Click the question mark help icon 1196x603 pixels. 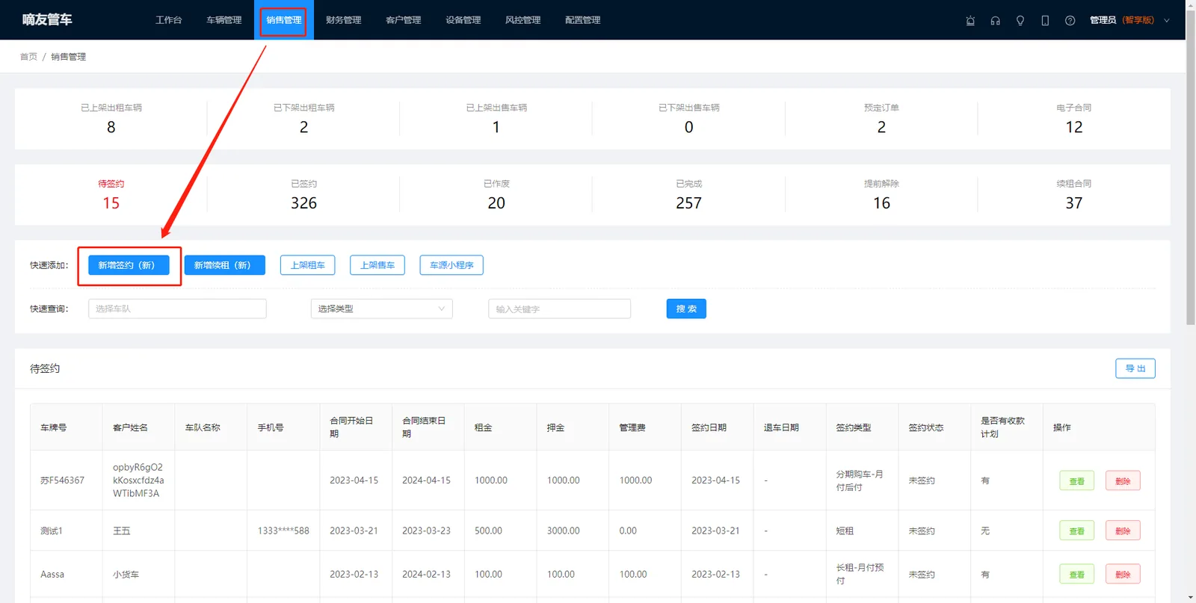coord(1070,20)
